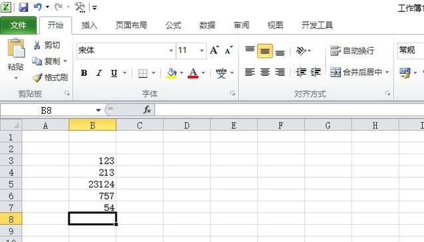
Task: Open the Undo history dropdown arrow
Action: click(x=47, y=7)
